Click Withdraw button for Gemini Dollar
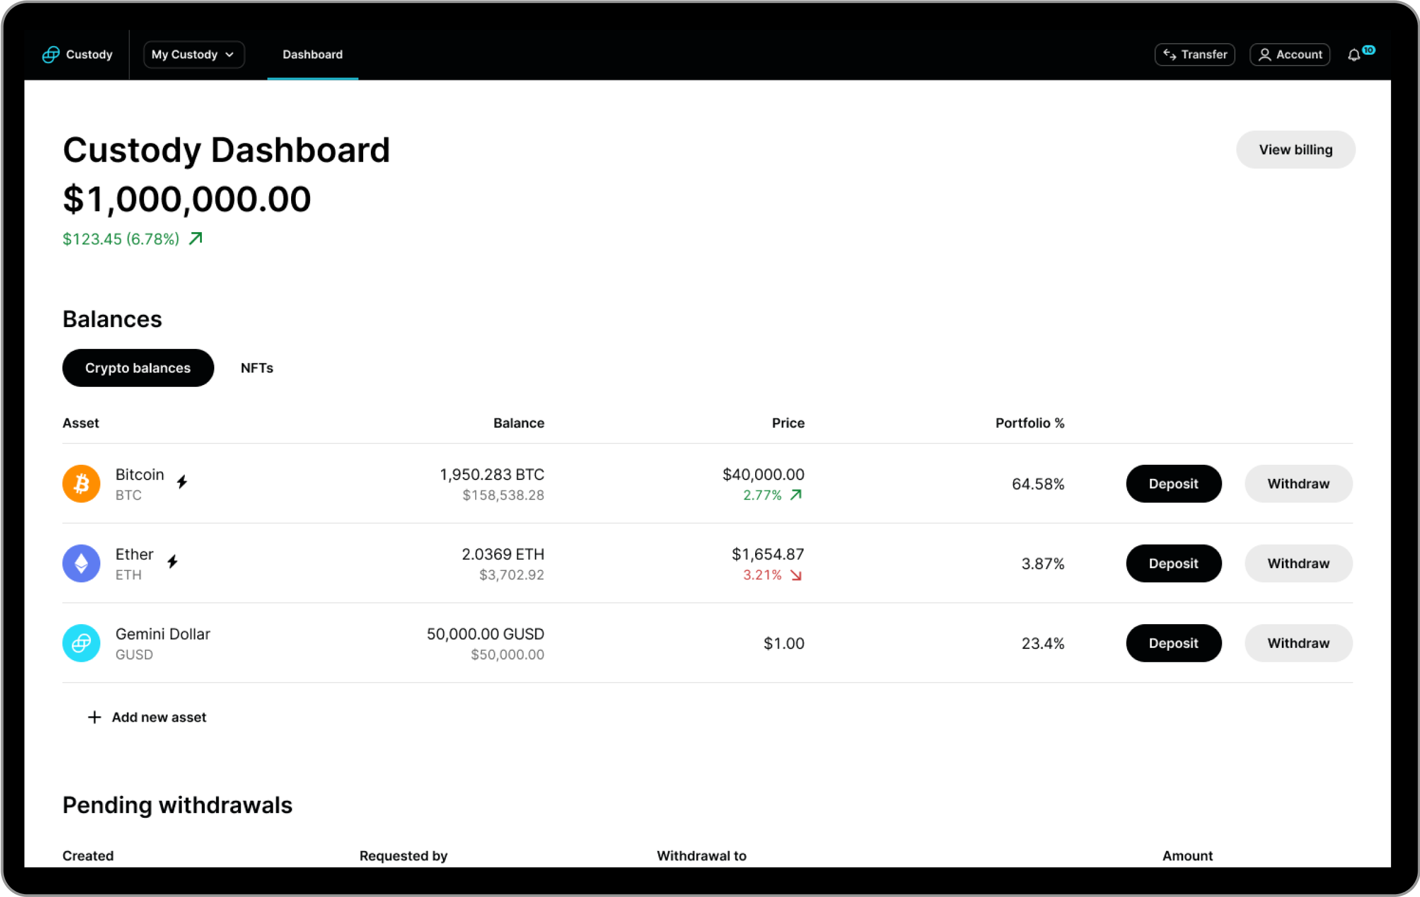This screenshot has height=897, width=1420. click(1298, 642)
